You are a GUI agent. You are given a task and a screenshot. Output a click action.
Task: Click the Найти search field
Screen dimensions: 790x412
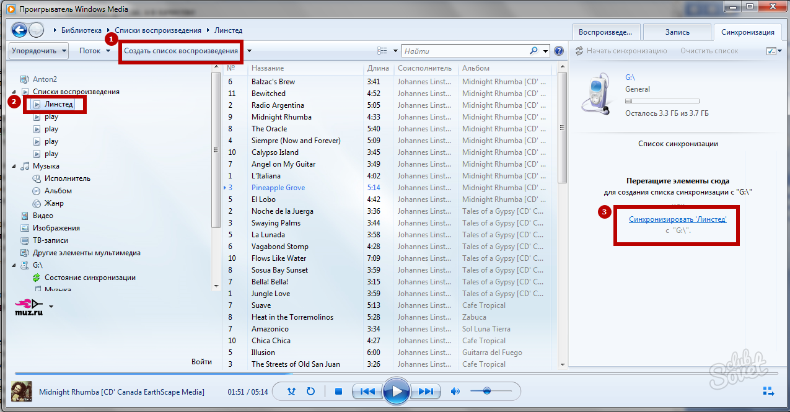pos(465,51)
